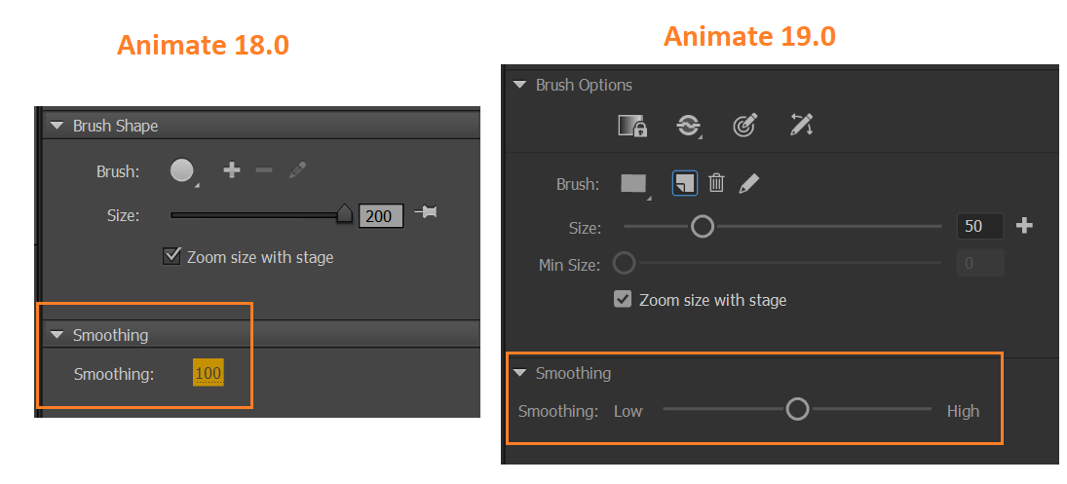The width and height of the screenshot is (1067, 484).
Task: Click the pin icon next to size 200
Action: pos(425,212)
